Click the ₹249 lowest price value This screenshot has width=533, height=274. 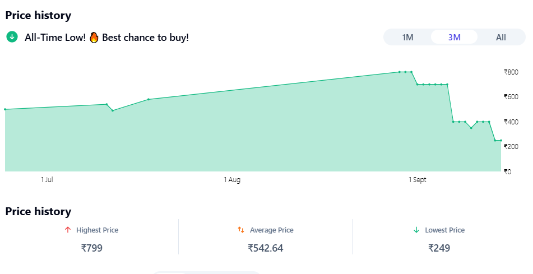(439, 248)
